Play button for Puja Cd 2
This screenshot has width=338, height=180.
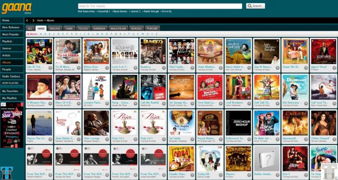tap(136, 139)
